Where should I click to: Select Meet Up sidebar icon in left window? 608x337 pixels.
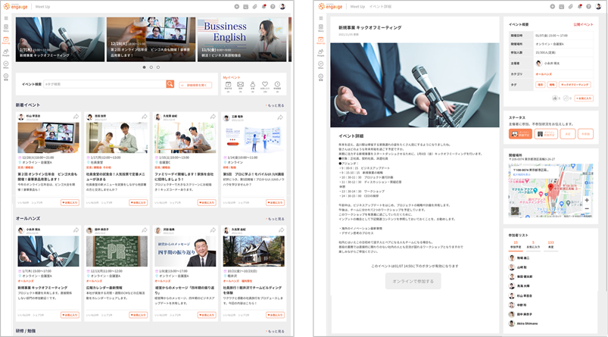coord(6,40)
